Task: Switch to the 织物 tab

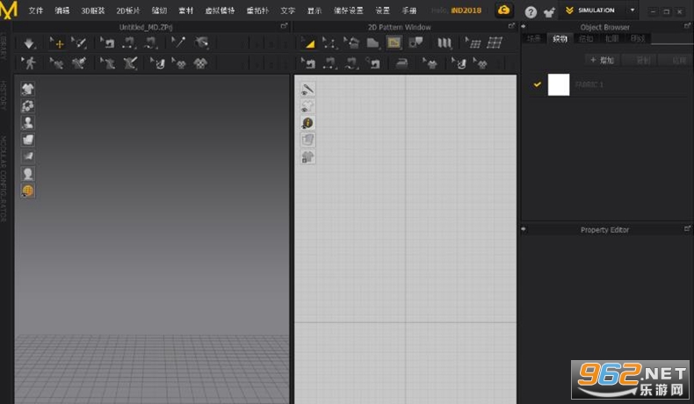Action: click(x=560, y=39)
